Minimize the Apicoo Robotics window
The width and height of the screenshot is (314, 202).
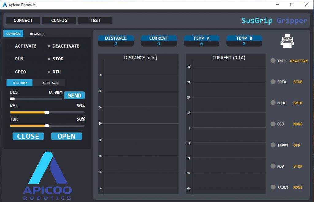click(278, 5)
